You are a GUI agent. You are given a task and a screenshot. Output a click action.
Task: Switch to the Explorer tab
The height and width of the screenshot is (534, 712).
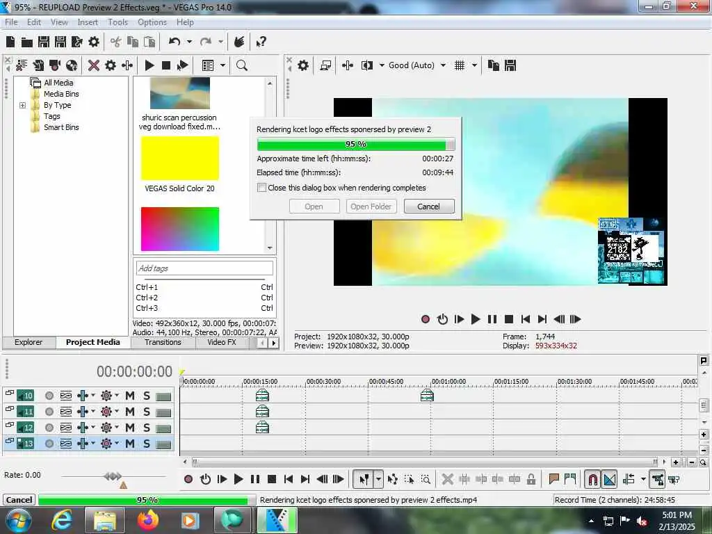coord(28,342)
